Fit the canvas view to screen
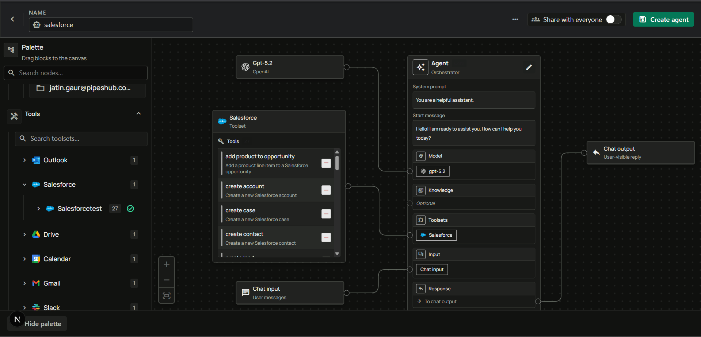 coord(167,295)
